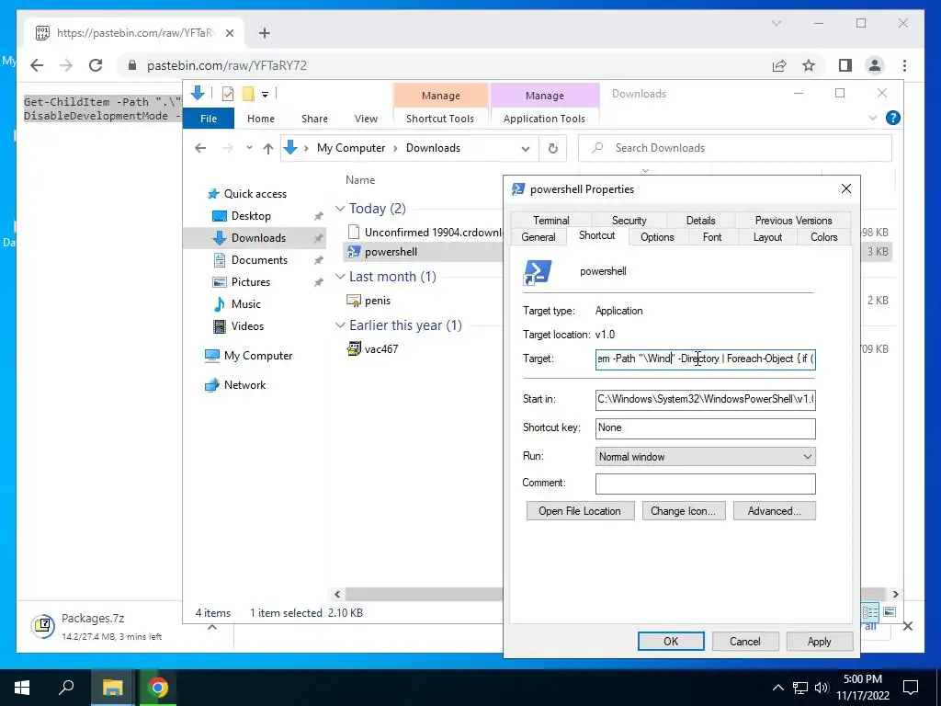Click Explorer New Folder quick access icon
This screenshot has height=706, width=941.
click(x=248, y=94)
